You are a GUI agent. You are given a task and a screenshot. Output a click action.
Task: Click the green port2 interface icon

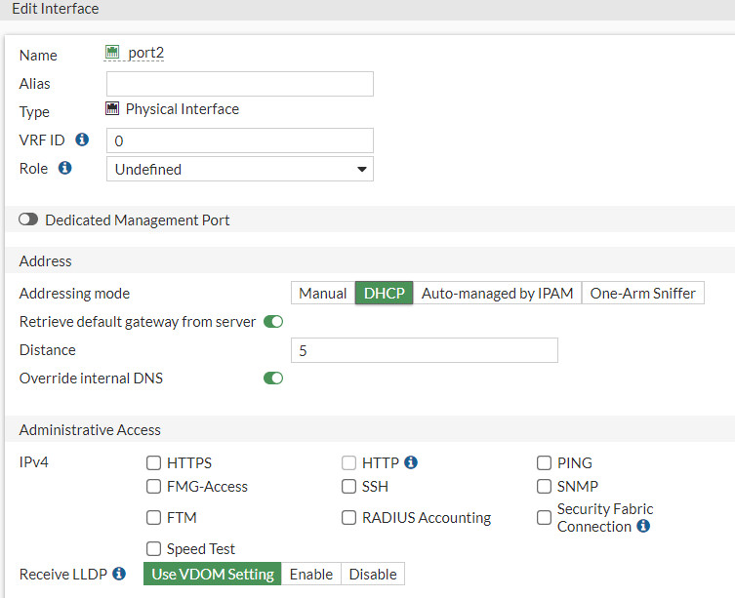click(112, 52)
